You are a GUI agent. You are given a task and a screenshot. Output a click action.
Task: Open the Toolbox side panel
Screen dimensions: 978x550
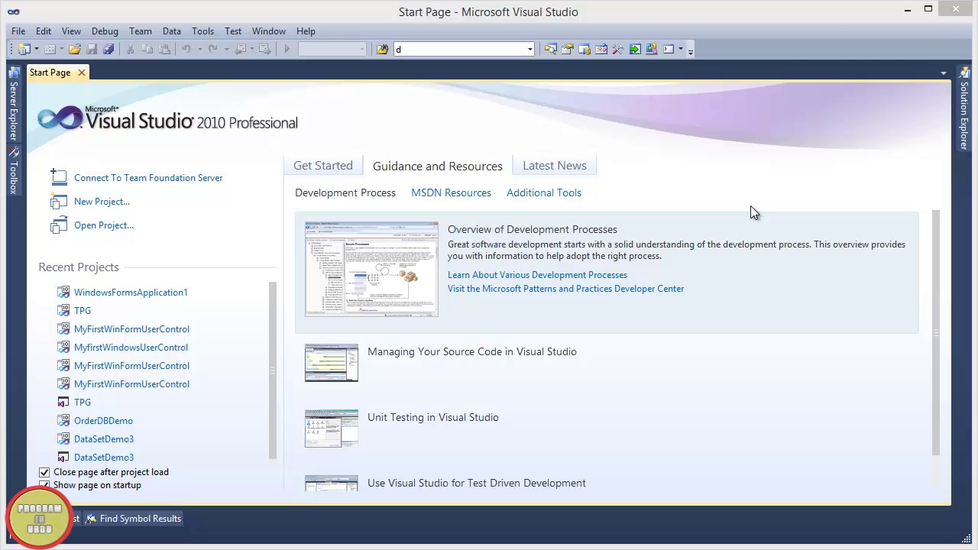click(13, 170)
